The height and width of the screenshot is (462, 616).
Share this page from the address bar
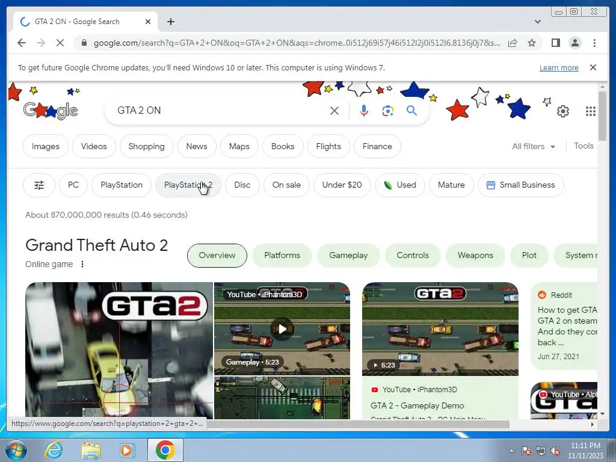click(x=513, y=43)
